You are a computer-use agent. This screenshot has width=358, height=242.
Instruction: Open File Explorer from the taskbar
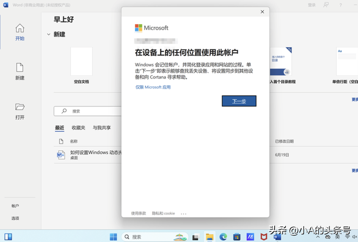click(210, 236)
